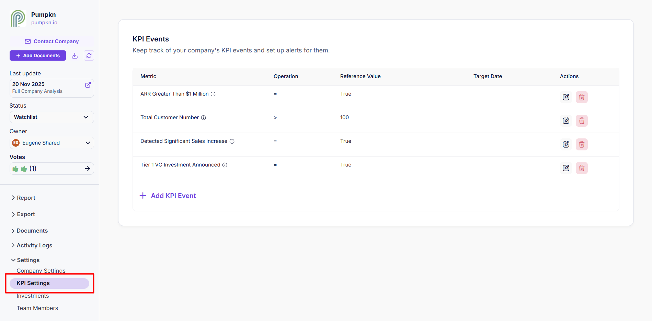Click the download icon beside Add Documents

pos(75,55)
